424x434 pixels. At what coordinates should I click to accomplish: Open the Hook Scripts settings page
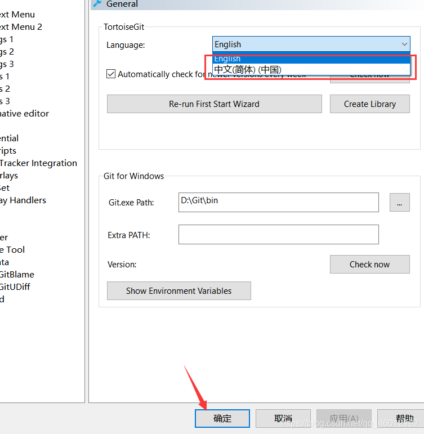(8, 150)
